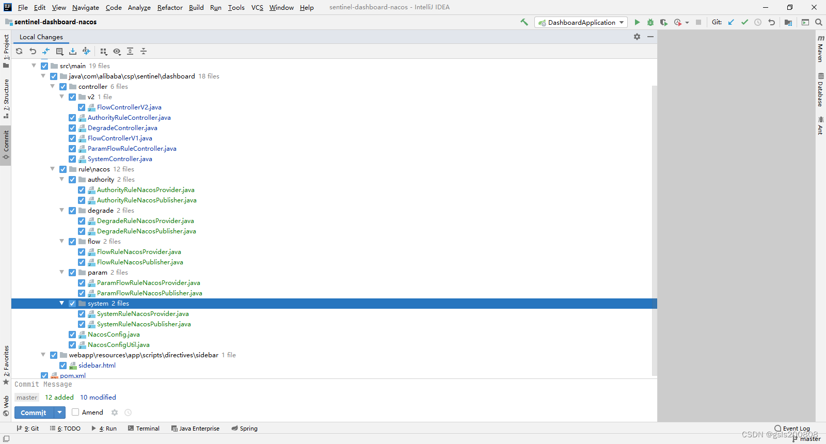This screenshot has width=826, height=444.
Task: Click the Git commit checkmark icon
Action: click(x=744, y=22)
